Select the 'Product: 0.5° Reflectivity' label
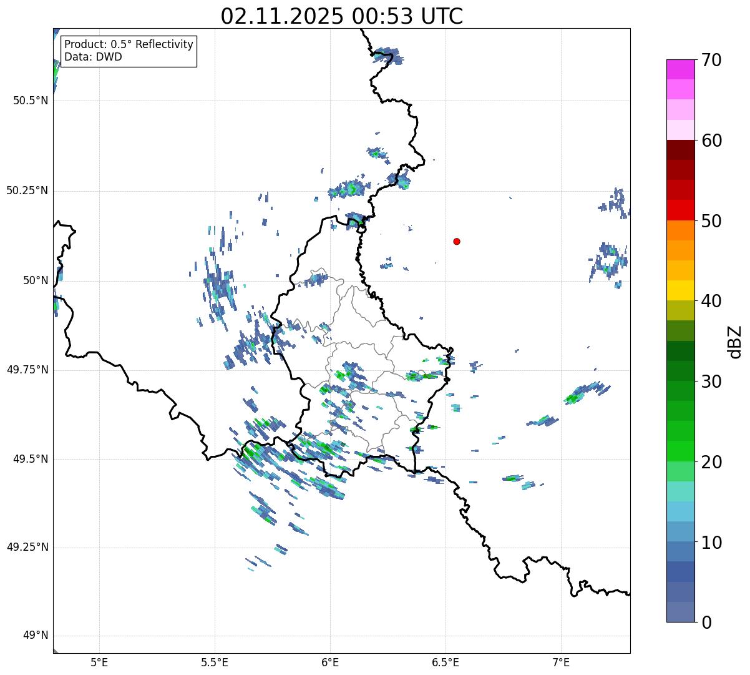The height and width of the screenshot is (675, 750). (x=129, y=45)
